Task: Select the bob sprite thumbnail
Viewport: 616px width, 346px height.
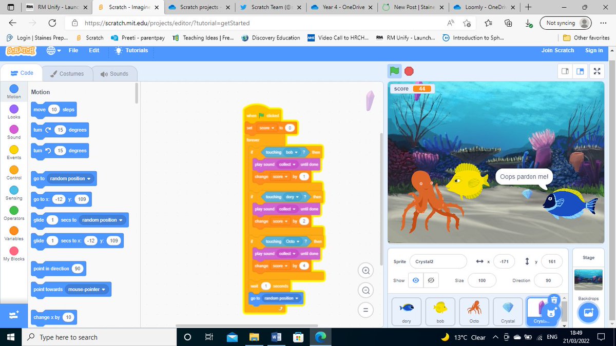Action: click(440, 311)
